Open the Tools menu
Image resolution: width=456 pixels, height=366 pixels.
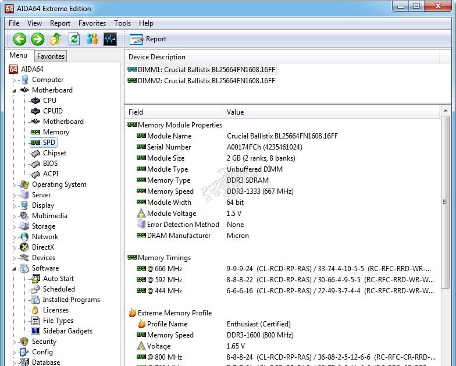(122, 23)
